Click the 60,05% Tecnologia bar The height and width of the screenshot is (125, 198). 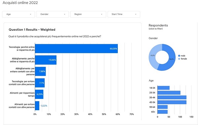[x=77, y=48]
